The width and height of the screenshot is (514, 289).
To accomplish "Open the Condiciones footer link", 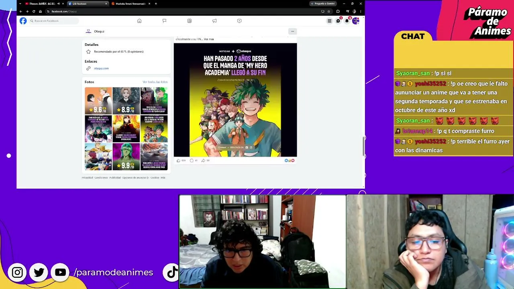I will click(101, 177).
